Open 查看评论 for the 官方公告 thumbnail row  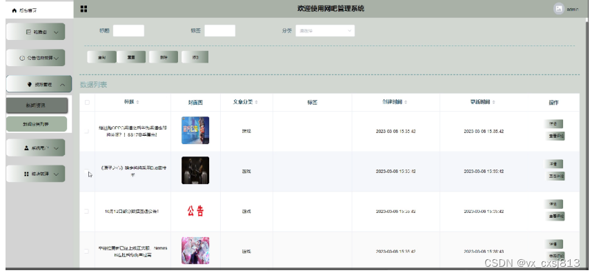point(555,136)
